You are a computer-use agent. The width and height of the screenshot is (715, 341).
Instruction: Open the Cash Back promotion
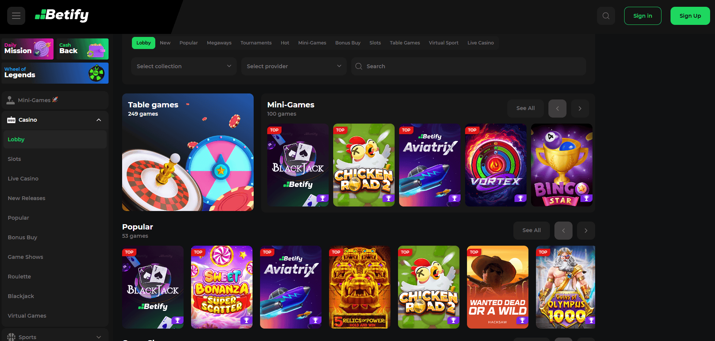82,49
